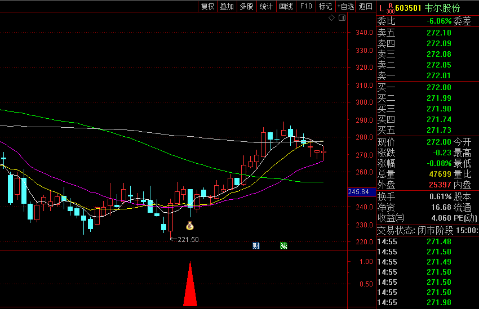Select 卖二 price 272.05
This screenshot has height=309, width=479.
click(439, 65)
